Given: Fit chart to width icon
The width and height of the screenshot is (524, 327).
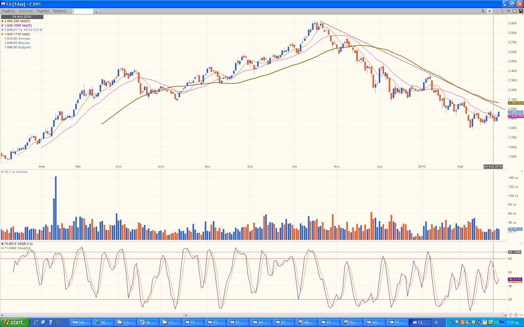Looking at the screenshot, I should [x=521, y=315].
